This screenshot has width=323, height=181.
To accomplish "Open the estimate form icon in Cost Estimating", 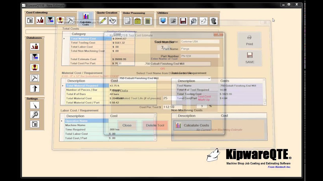I will tap(30, 20).
